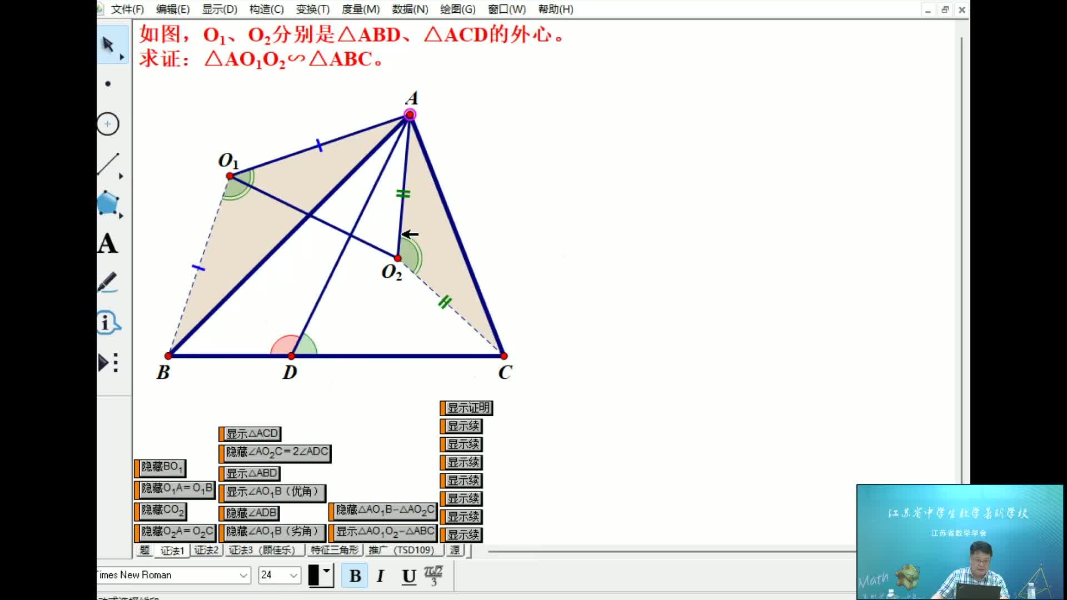Open the 构造(C) menu
Screen dimensions: 1067x600
266,9
